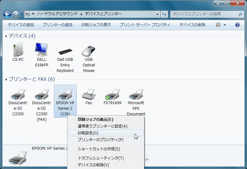Select the DocuCentre-III C2200 printer icon

pos(18,94)
